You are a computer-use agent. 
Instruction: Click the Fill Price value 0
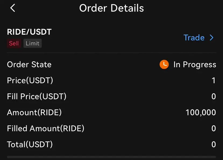point(214,96)
